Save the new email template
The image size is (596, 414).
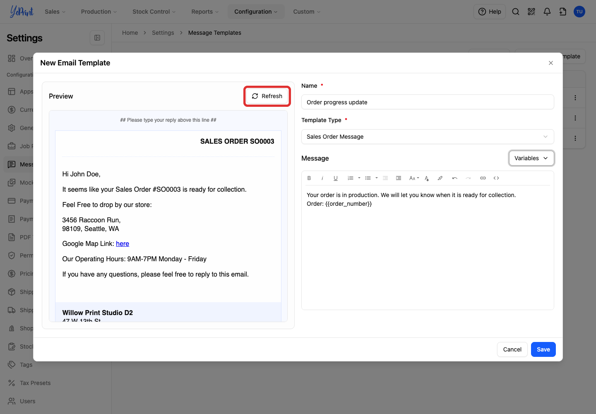(543, 349)
